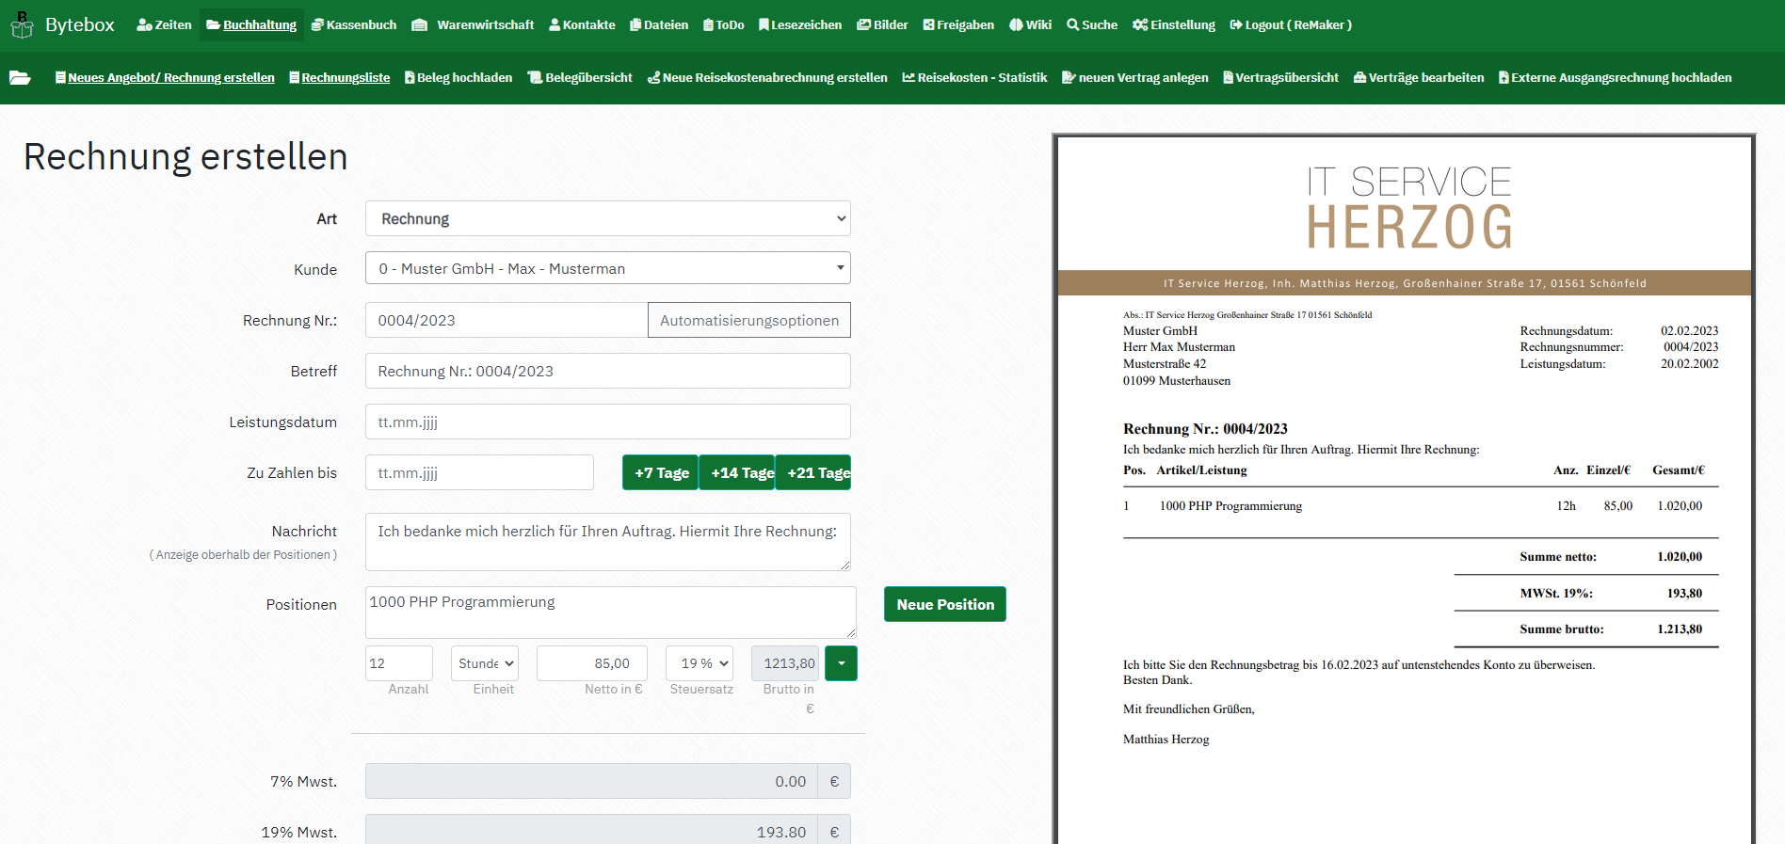The height and width of the screenshot is (844, 1785).
Task: Open the Beleg hochladen link
Action: (x=458, y=78)
